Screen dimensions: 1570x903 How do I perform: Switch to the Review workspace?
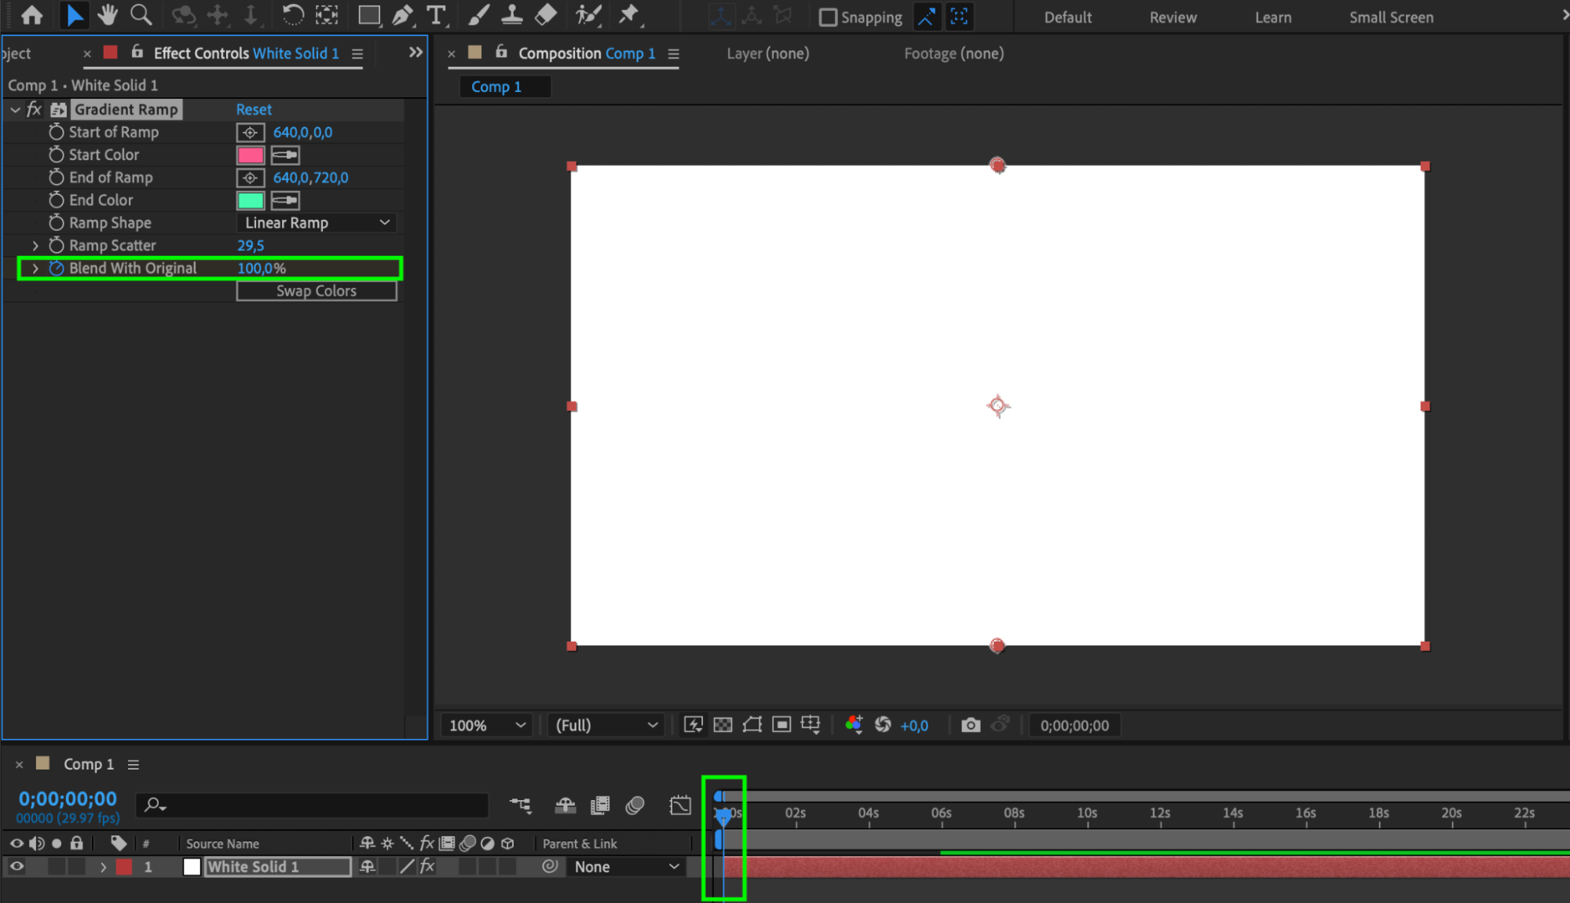(x=1173, y=17)
